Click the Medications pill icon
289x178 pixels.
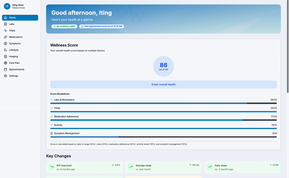(x=5, y=37)
